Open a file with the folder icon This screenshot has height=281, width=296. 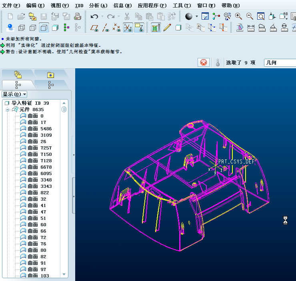tap(21, 16)
